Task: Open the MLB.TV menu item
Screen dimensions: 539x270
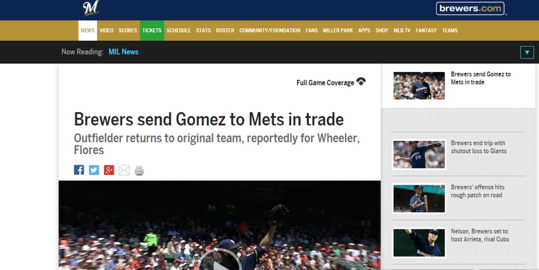Action: click(402, 30)
